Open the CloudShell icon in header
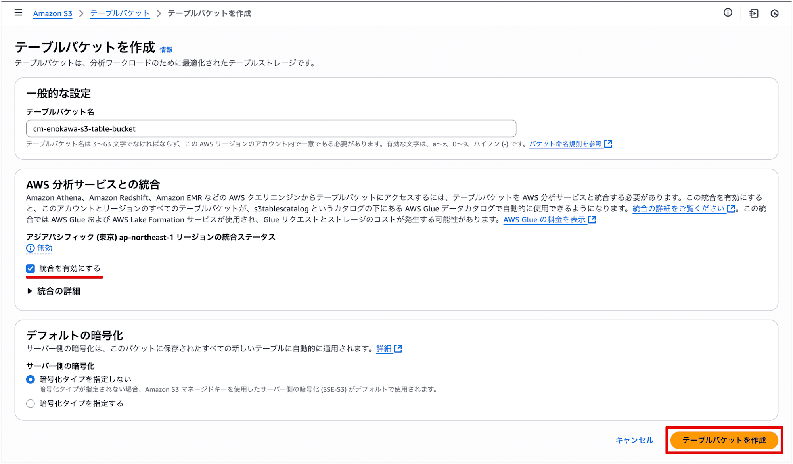The height and width of the screenshot is (464, 793). (754, 13)
